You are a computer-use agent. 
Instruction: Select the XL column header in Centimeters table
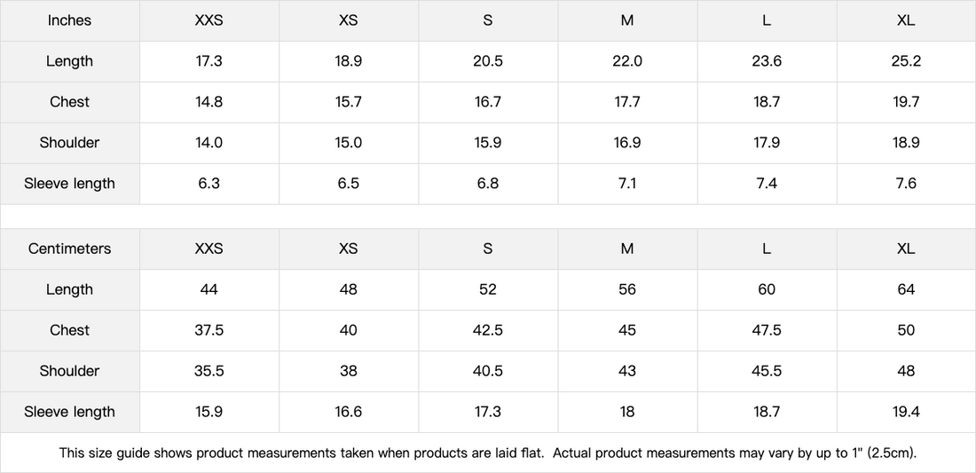[905, 248]
